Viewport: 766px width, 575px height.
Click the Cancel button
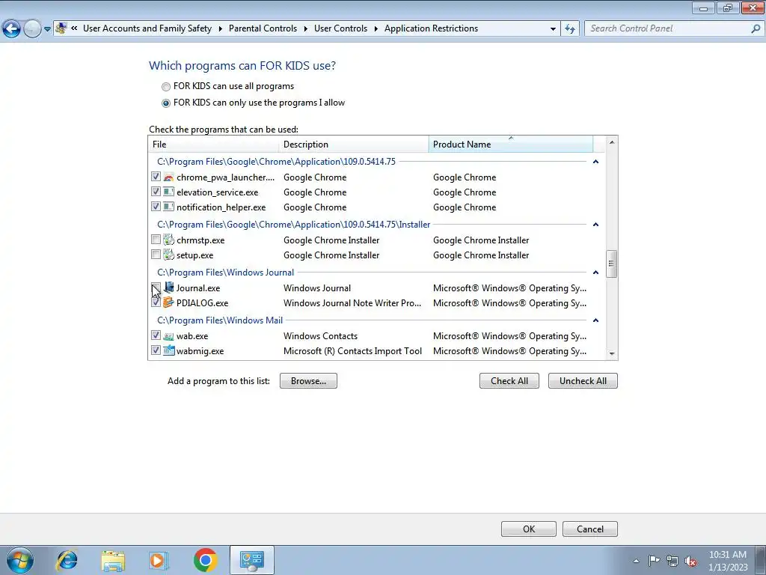click(590, 529)
